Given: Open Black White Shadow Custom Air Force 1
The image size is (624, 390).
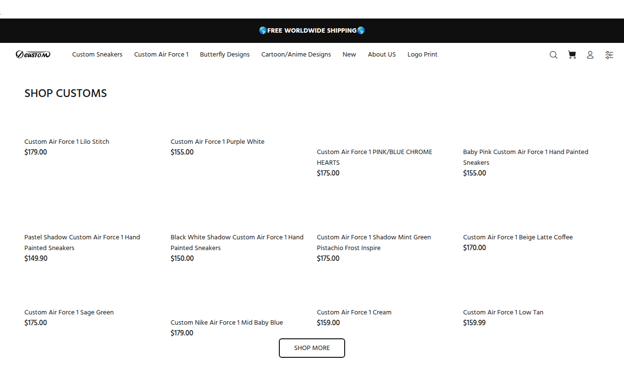Looking at the screenshot, I should (237, 242).
